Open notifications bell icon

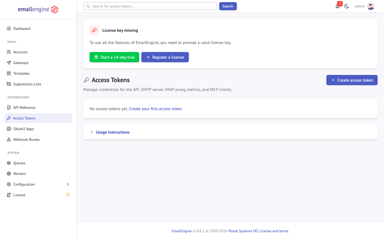[x=338, y=6]
